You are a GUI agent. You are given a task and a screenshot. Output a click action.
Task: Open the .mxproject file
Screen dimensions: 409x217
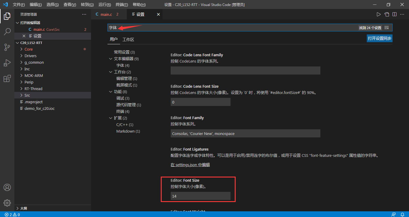pos(53,102)
